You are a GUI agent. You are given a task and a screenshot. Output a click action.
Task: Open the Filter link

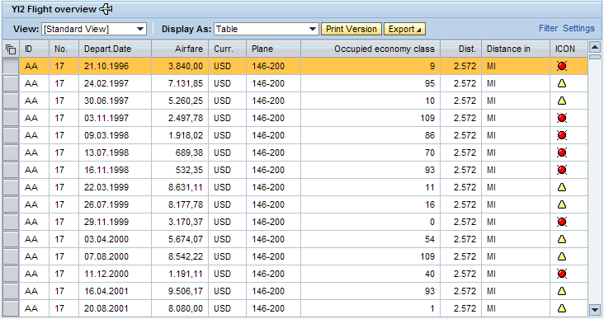[x=548, y=29]
